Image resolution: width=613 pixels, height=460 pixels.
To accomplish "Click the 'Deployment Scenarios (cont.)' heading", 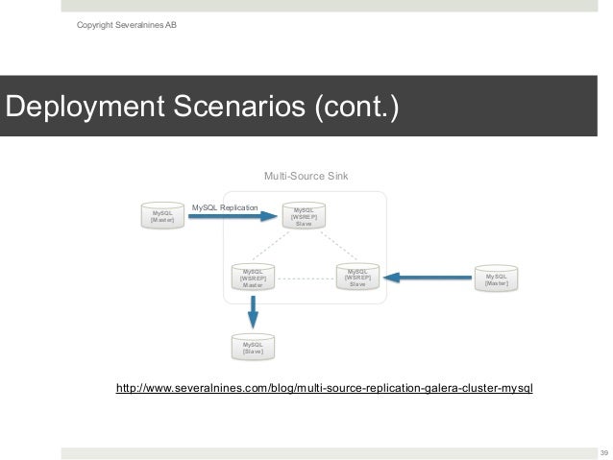I will point(202,106).
